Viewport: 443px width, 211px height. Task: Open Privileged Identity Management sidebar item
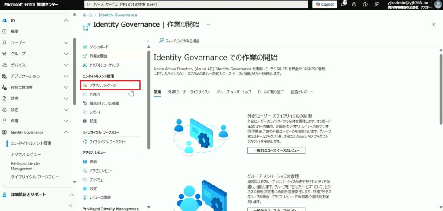(26, 166)
